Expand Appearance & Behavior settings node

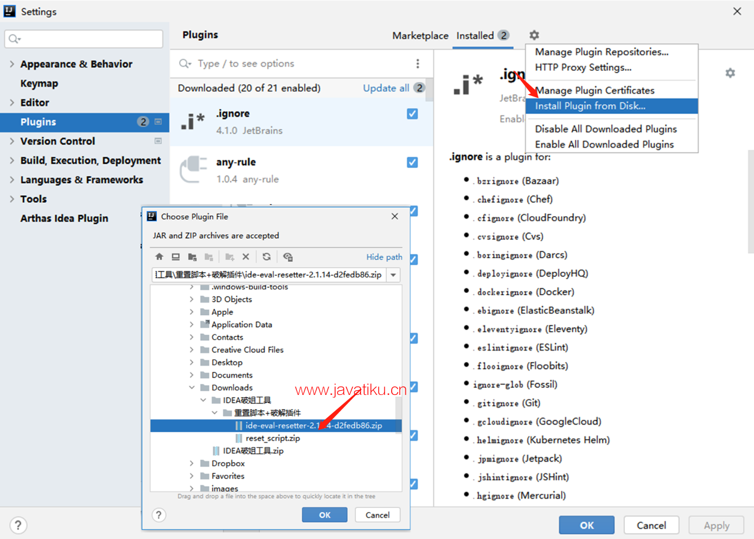coord(11,64)
